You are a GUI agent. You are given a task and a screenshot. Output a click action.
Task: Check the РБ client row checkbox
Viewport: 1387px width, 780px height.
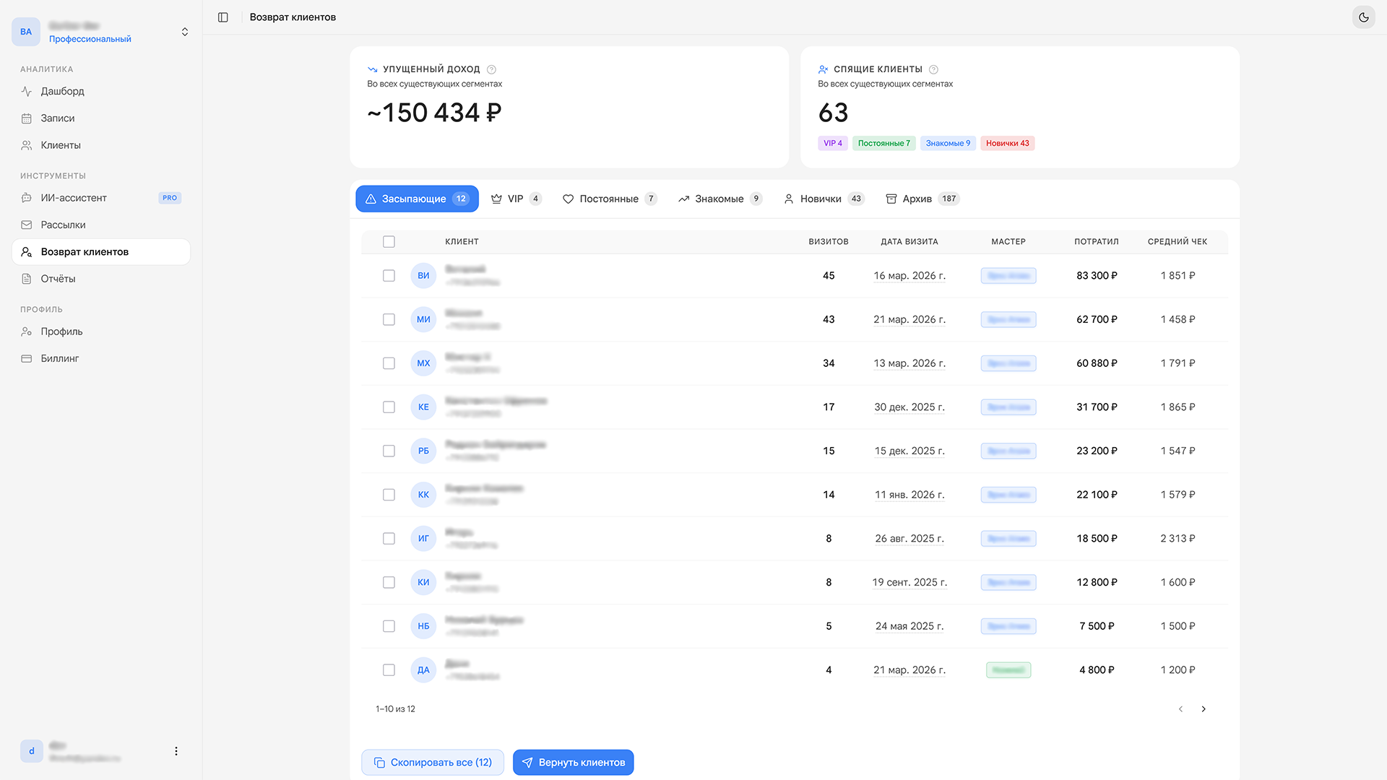click(x=389, y=451)
